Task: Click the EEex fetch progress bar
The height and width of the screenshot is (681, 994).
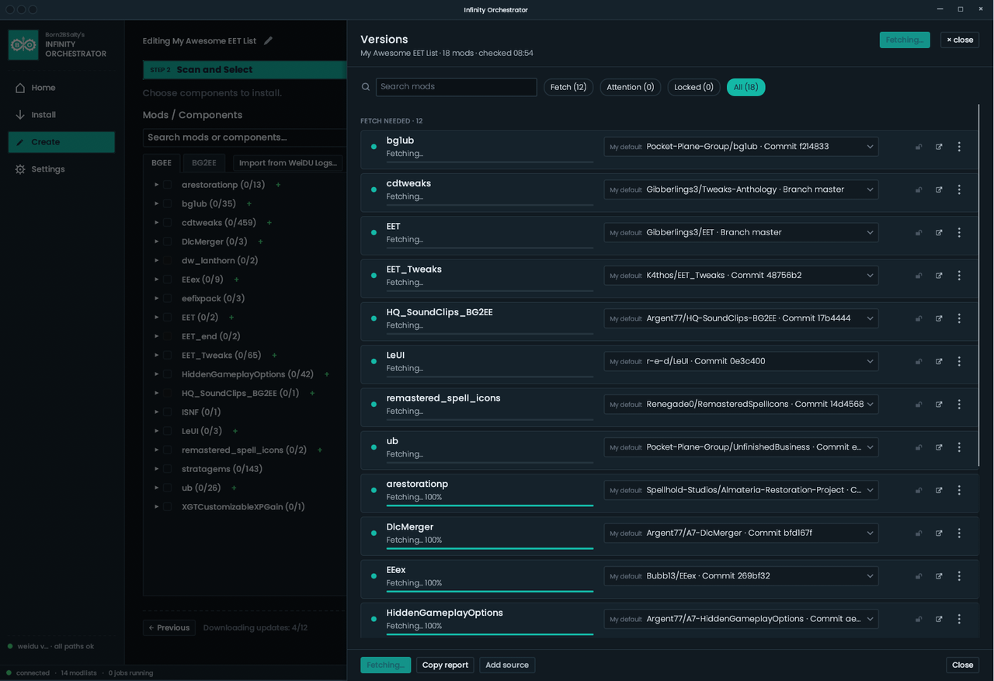Action: 490,591
